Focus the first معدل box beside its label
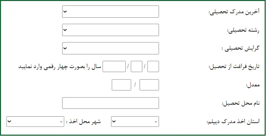The width and height of the screenshot is (266, 136). coord(149,85)
